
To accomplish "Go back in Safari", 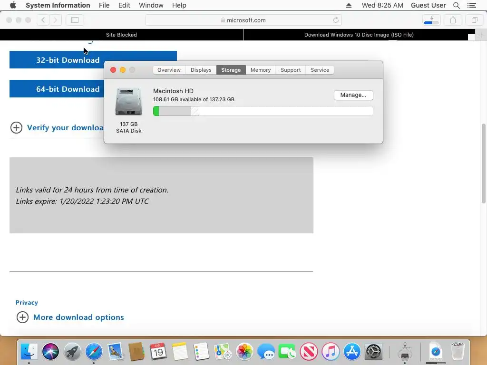I will (43, 20).
